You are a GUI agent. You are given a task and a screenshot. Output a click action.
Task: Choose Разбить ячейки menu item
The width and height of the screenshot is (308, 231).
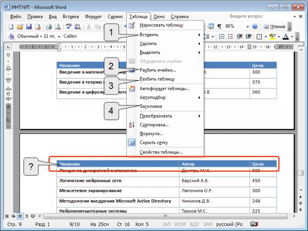165,70
